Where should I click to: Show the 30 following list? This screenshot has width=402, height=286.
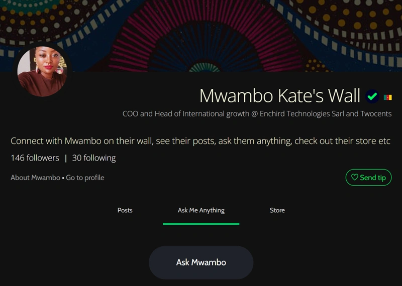[x=94, y=158]
